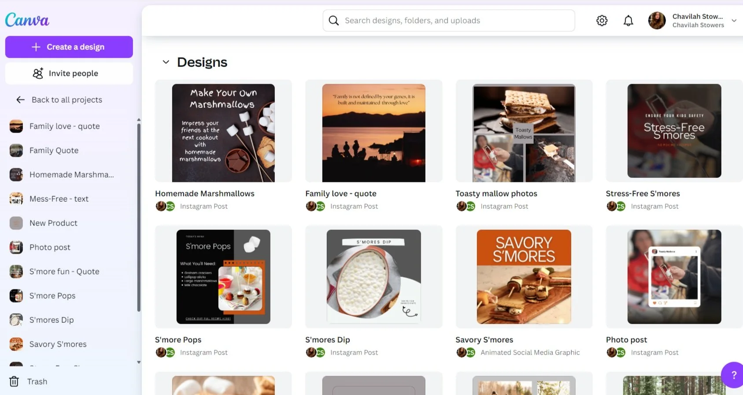Click New Product sidebar thumbnail icon
743x395 pixels.
pos(16,223)
